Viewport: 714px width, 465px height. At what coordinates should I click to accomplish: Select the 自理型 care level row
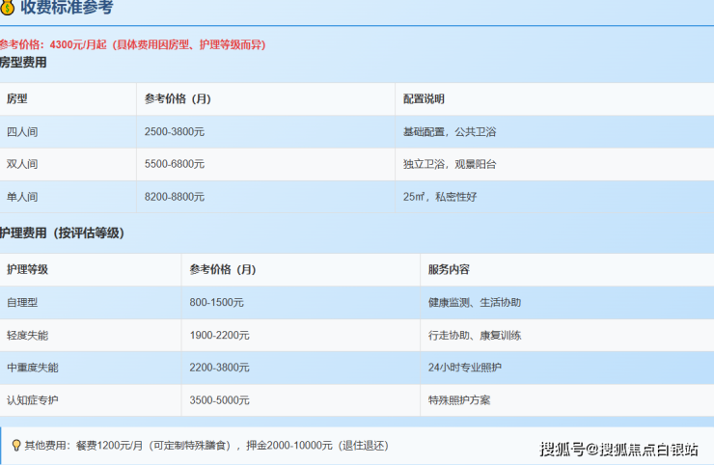click(x=22, y=303)
